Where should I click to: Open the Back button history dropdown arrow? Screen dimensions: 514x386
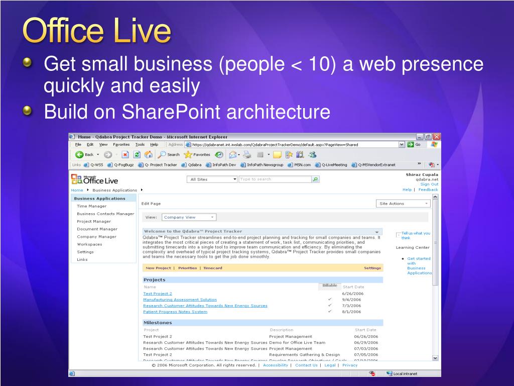98,155
